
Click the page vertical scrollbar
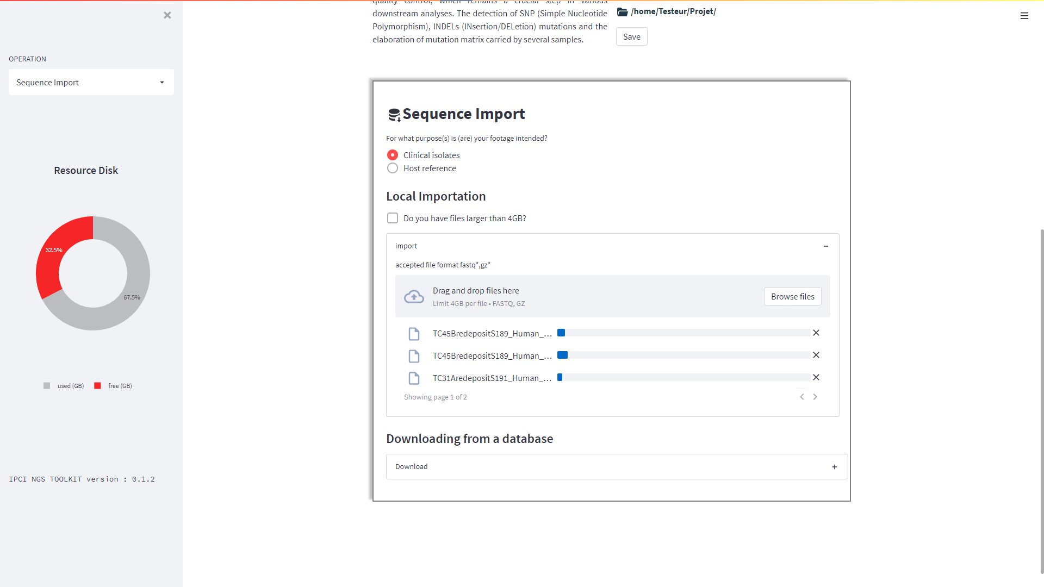(1042, 401)
